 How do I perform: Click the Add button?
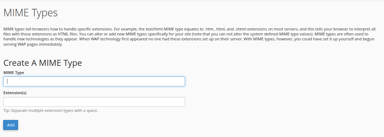(x=11, y=125)
